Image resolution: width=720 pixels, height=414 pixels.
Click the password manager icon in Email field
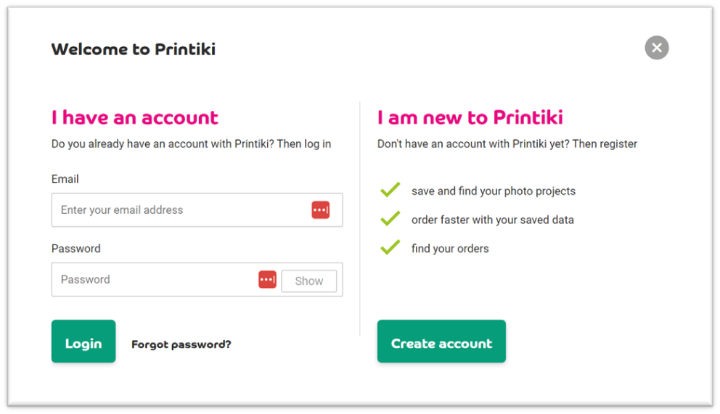(321, 210)
